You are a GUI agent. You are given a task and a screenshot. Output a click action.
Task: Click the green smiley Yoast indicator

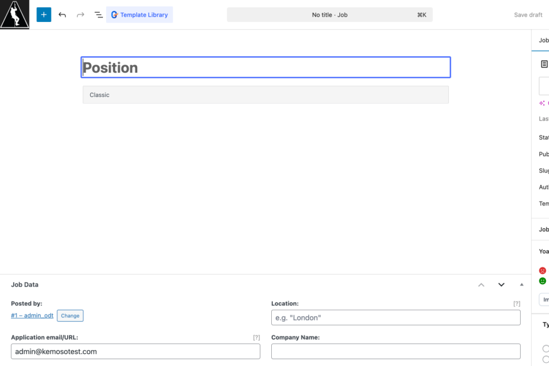click(x=543, y=281)
